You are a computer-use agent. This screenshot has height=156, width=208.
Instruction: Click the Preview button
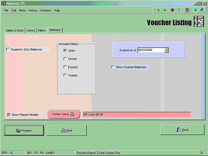coord(24,130)
